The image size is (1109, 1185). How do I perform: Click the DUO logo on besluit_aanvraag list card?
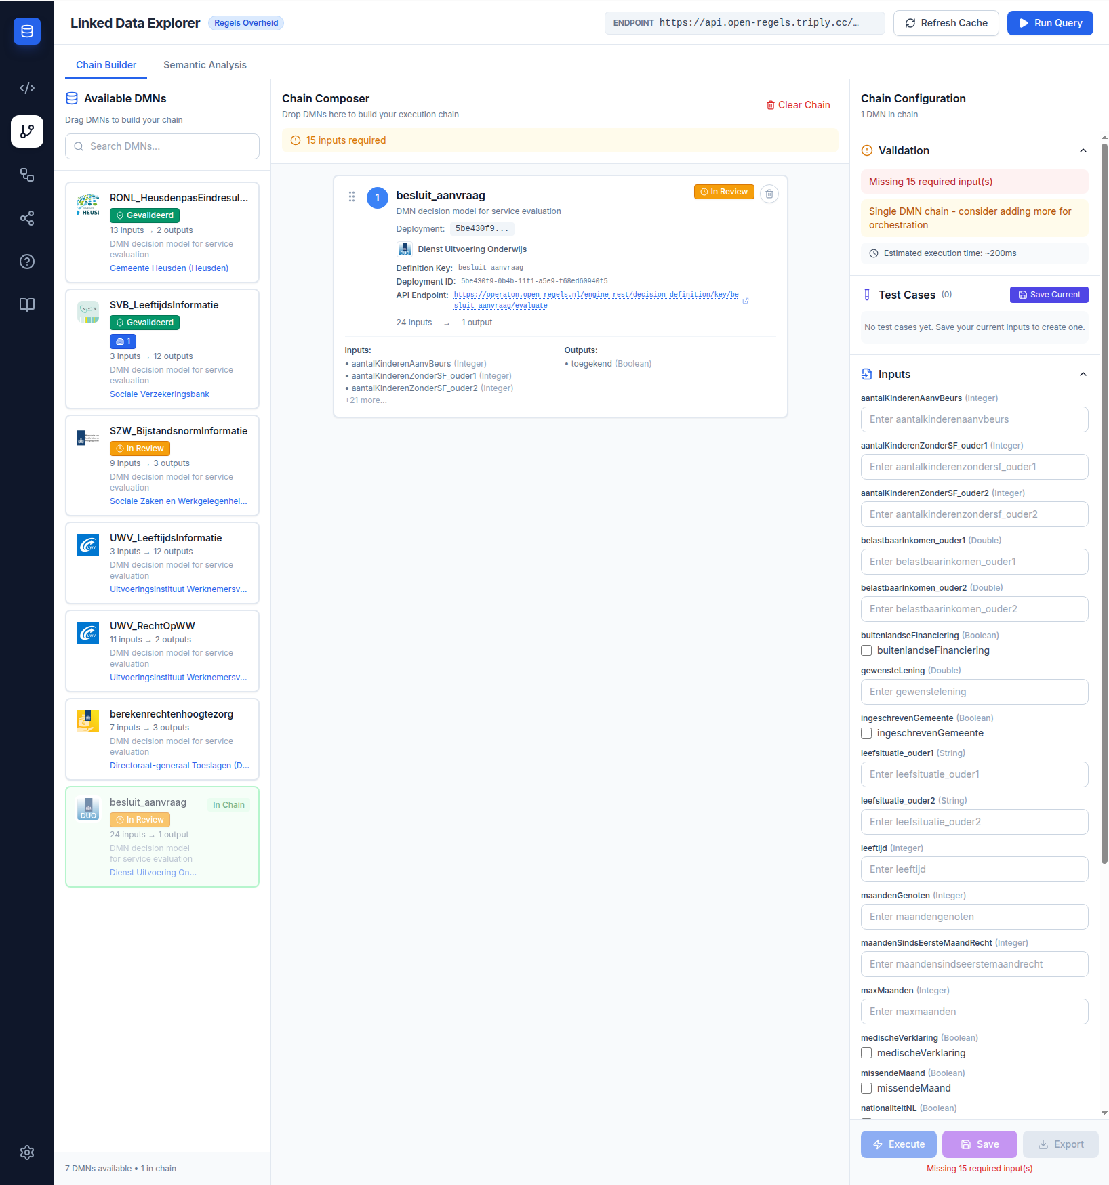88,809
